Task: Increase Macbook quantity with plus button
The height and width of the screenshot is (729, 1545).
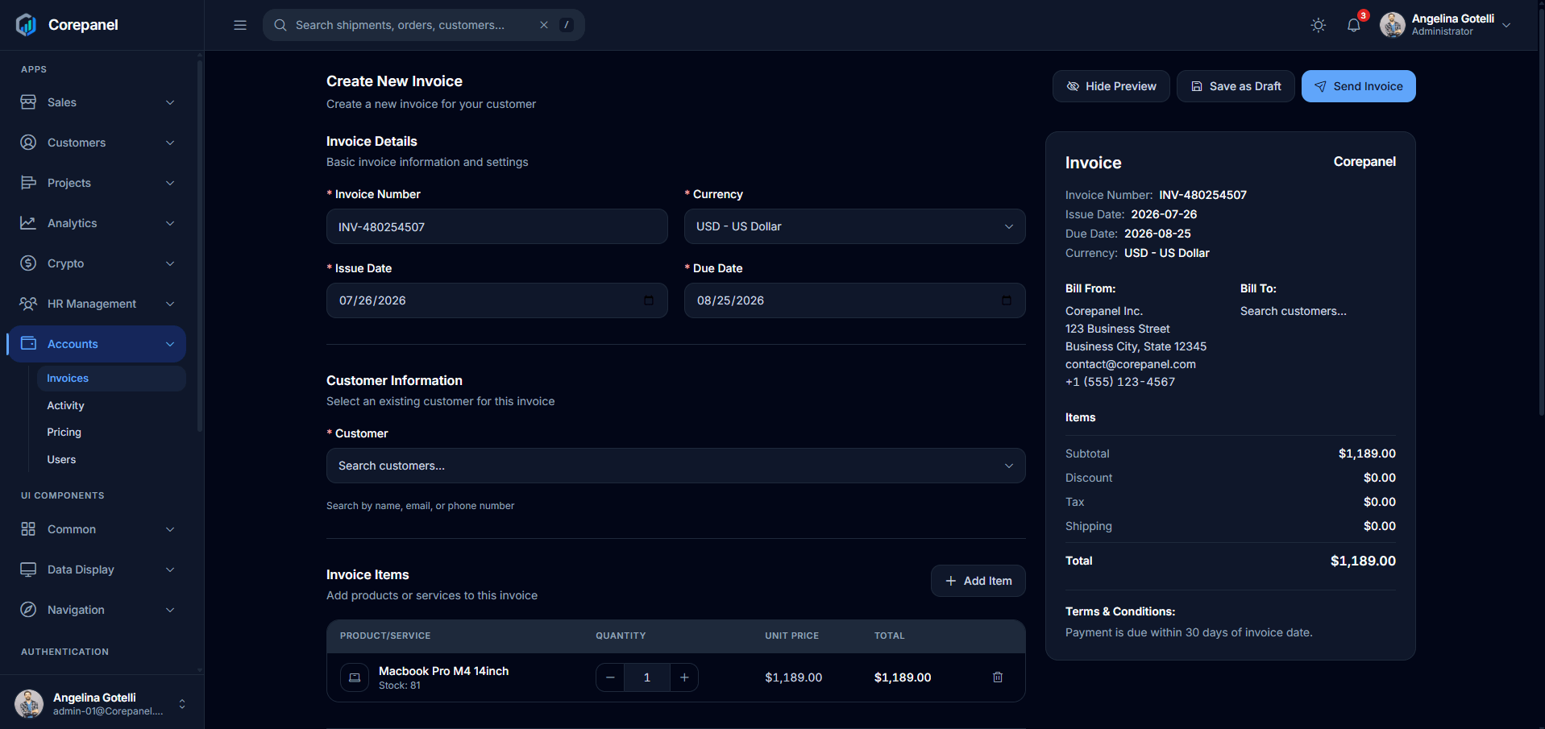Action: [684, 677]
